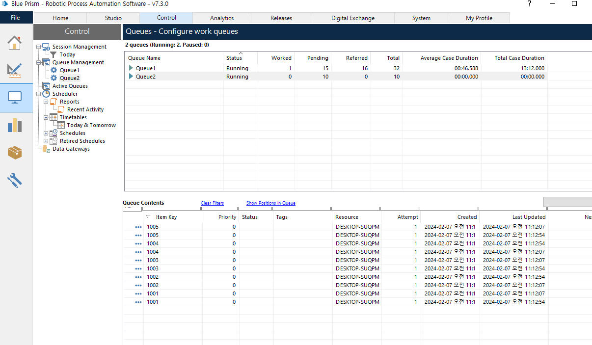
Task: Click the Retired Schedules tree icon
Action: click(54, 141)
